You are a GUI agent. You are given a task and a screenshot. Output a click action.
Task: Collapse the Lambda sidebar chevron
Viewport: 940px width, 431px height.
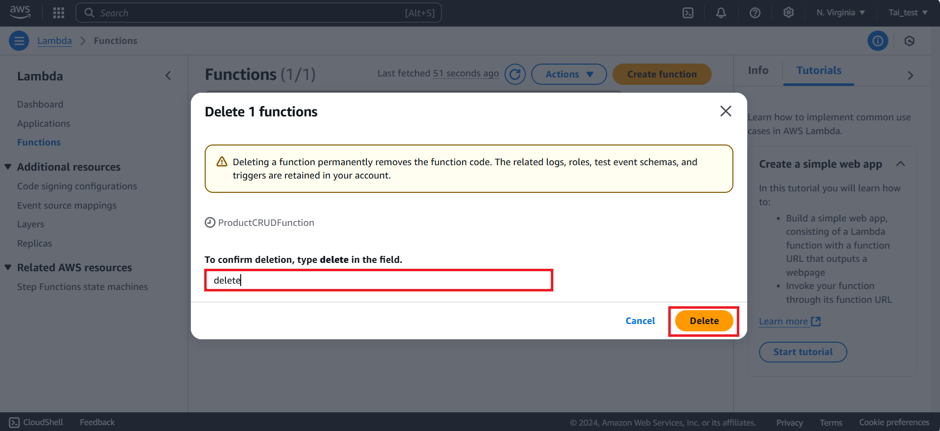click(x=168, y=75)
